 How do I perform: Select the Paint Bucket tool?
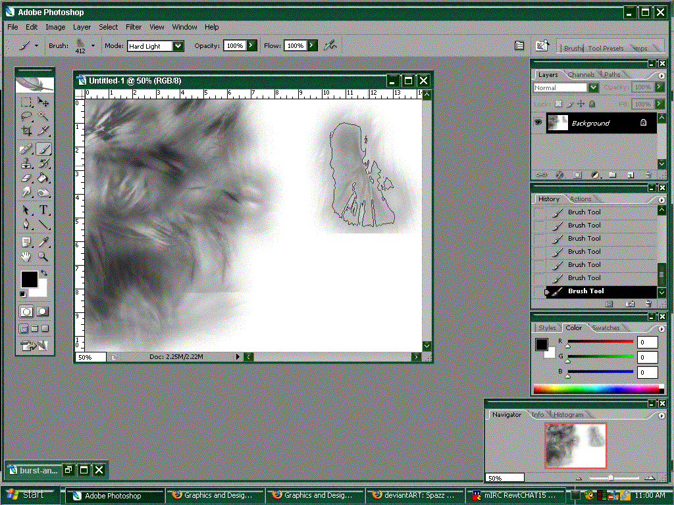tap(43, 178)
